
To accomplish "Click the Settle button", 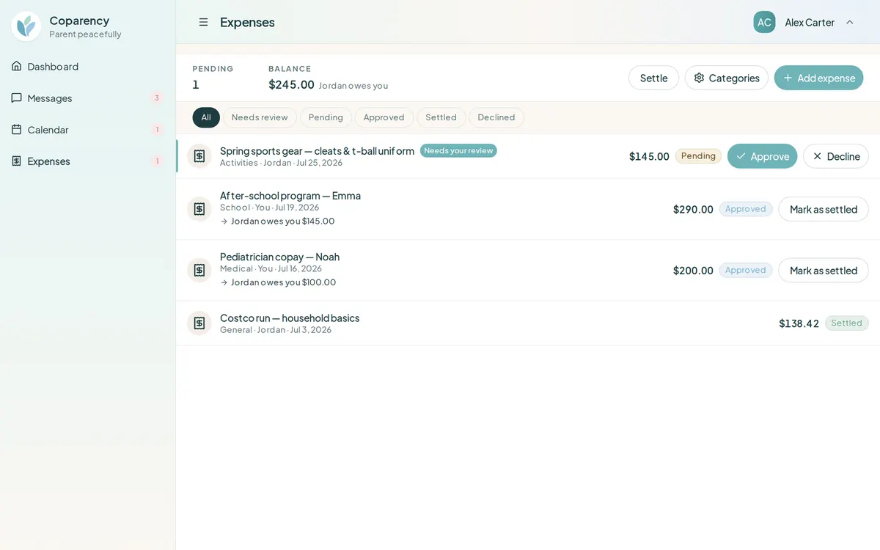I will coord(653,78).
